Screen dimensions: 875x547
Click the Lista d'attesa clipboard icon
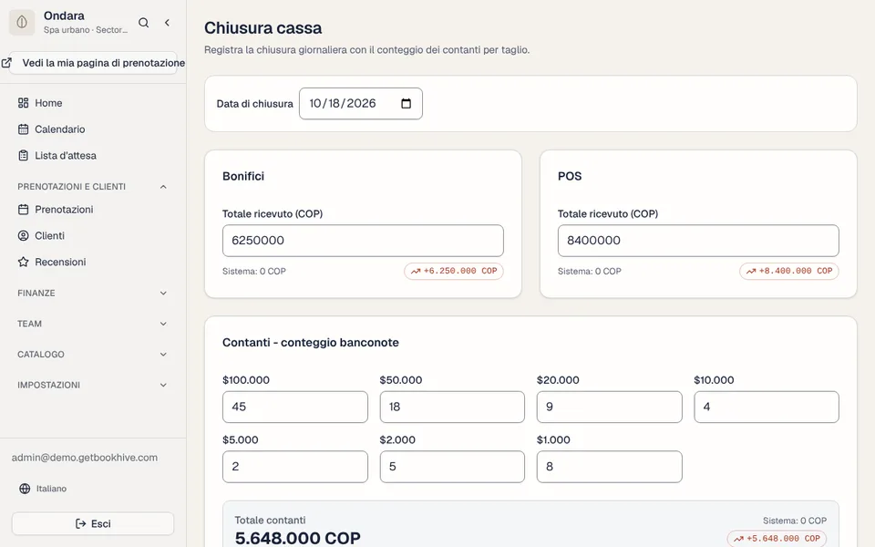tap(23, 155)
